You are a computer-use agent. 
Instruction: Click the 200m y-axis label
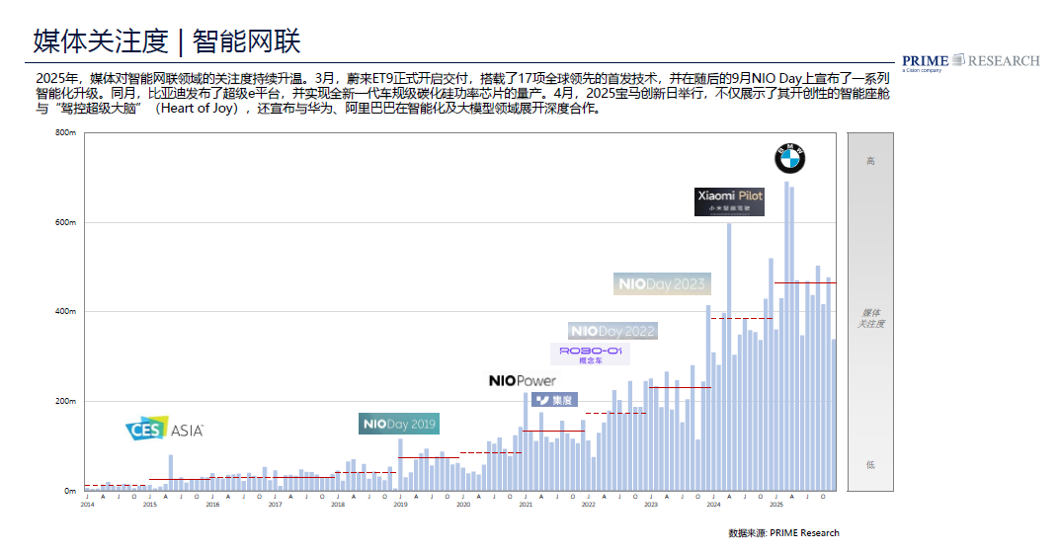(65, 401)
